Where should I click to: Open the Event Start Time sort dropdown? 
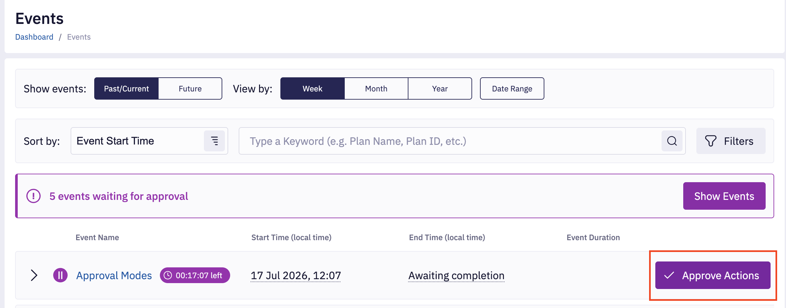coord(149,141)
